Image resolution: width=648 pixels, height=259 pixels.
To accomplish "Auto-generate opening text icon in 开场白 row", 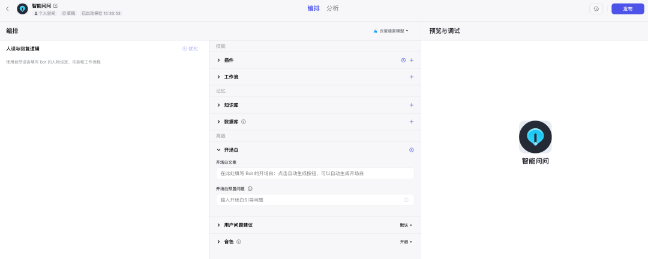I will click(x=411, y=150).
